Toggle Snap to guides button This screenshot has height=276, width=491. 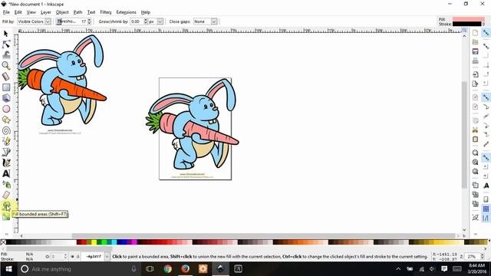click(486, 218)
